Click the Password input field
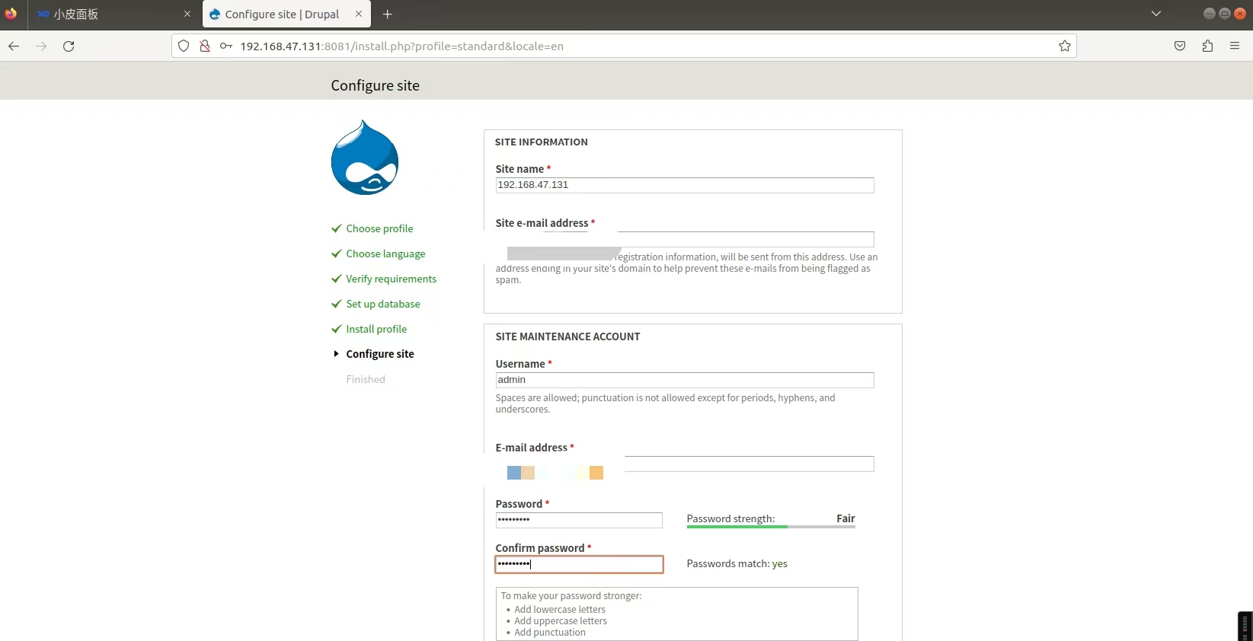The width and height of the screenshot is (1253, 641). coord(579,520)
